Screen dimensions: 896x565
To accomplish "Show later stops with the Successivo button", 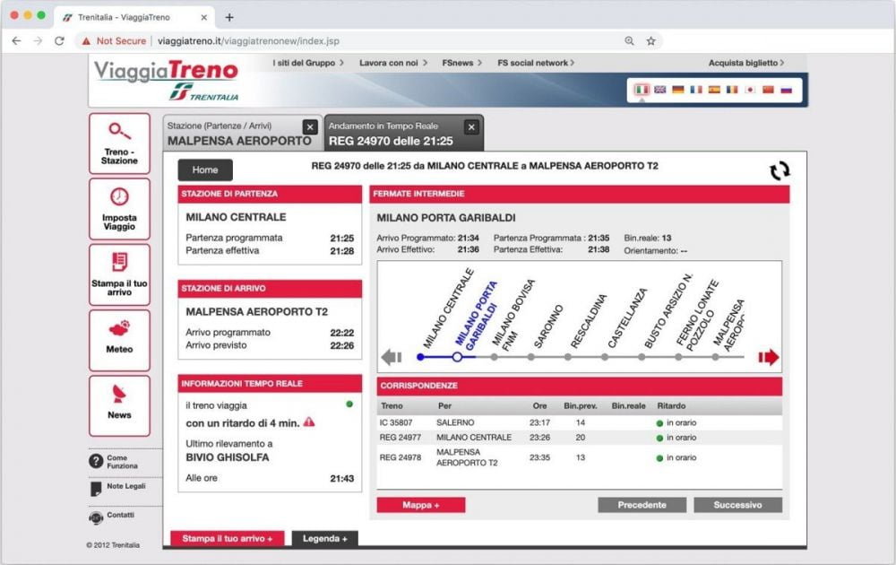I will click(737, 504).
